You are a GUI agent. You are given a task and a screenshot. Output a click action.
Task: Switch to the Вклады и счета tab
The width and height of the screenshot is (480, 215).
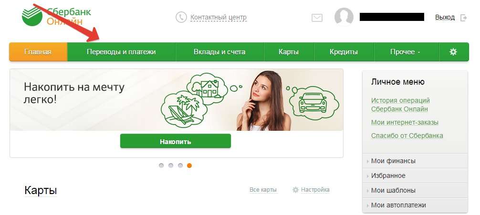pyautogui.click(x=219, y=52)
